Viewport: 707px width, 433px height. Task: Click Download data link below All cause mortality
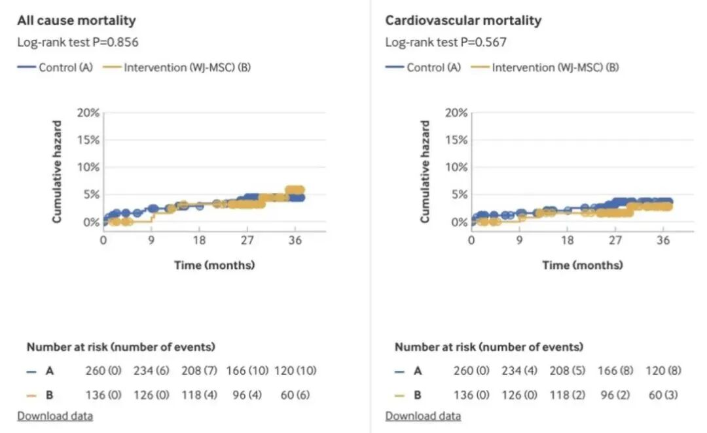point(55,416)
